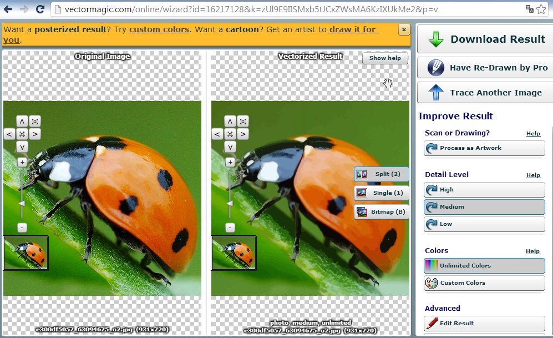Image resolution: width=553 pixels, height=338 pixels.
Task: Pan up in Original Image panel
Action: (22, 122)
